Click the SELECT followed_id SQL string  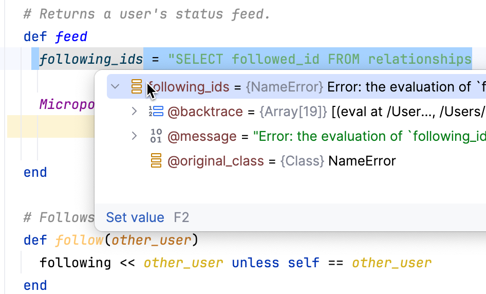(x=319, y=59)
